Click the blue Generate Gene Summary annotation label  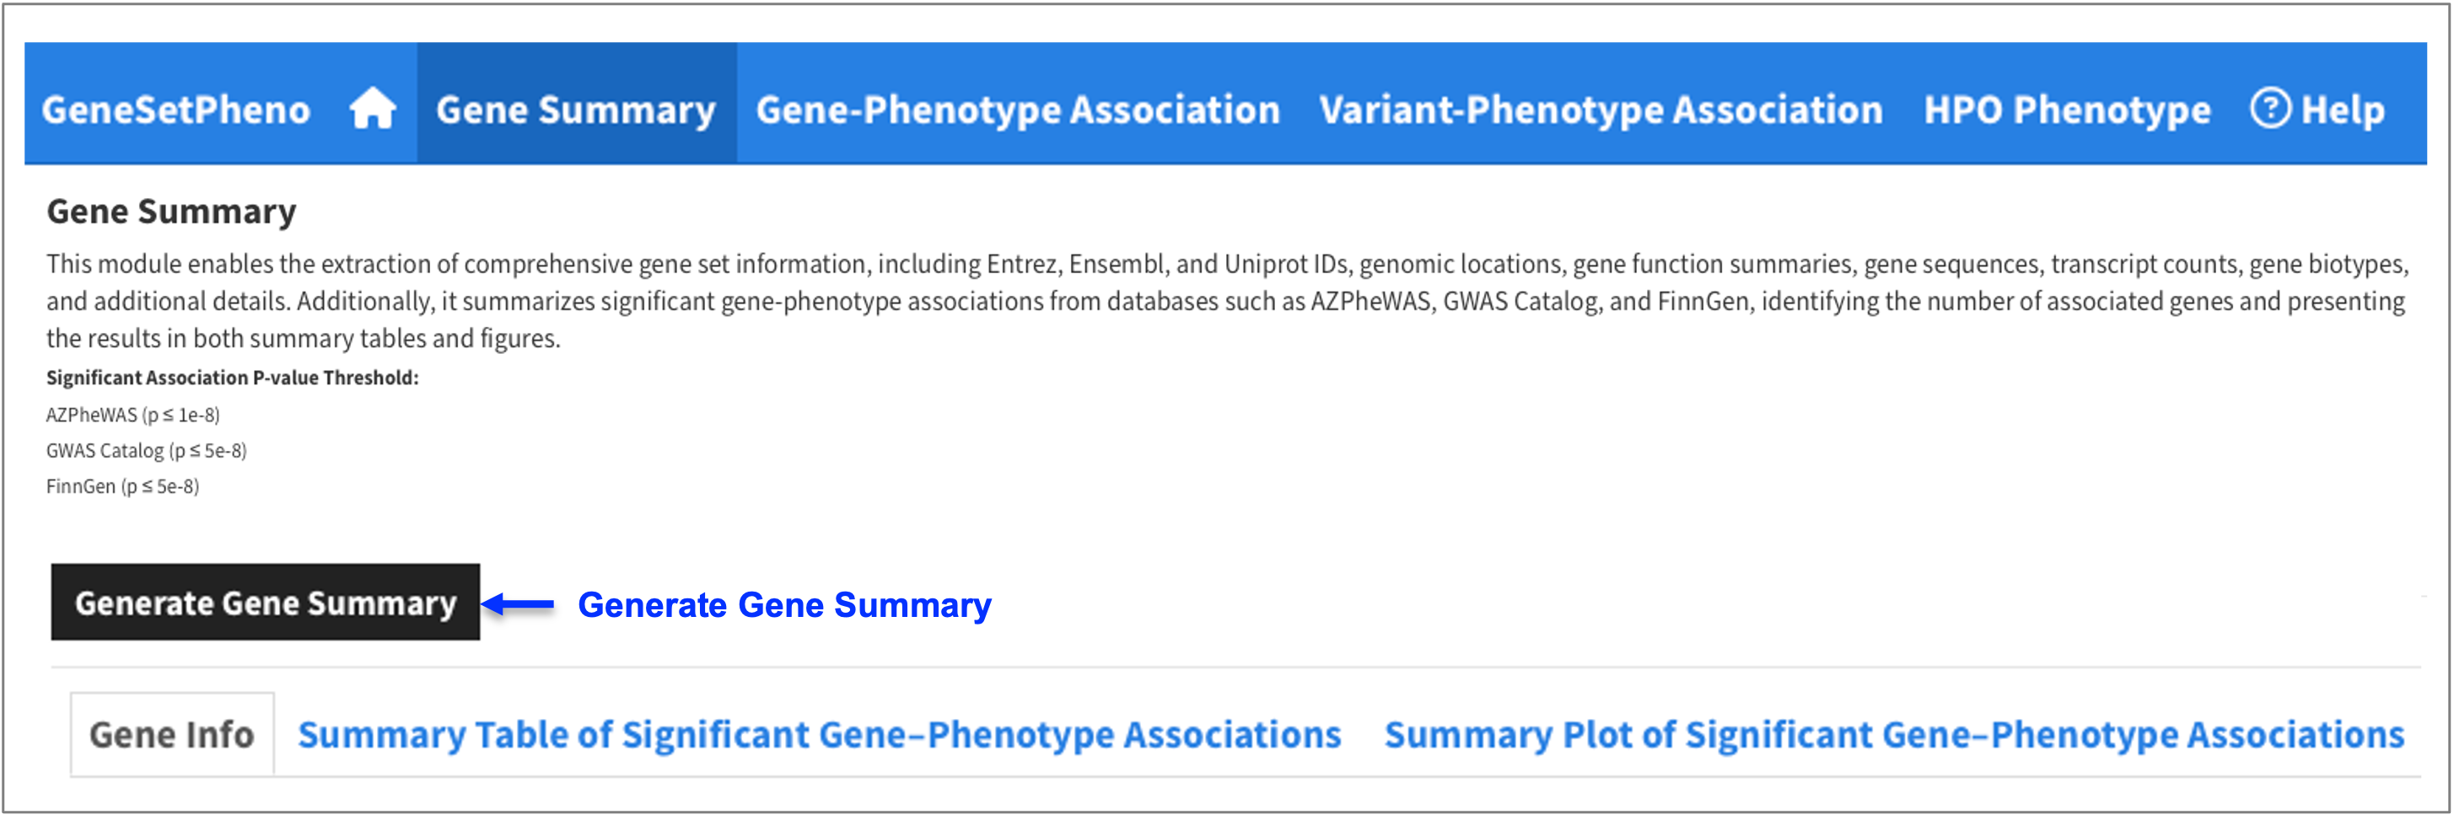(x=784, y=604)
